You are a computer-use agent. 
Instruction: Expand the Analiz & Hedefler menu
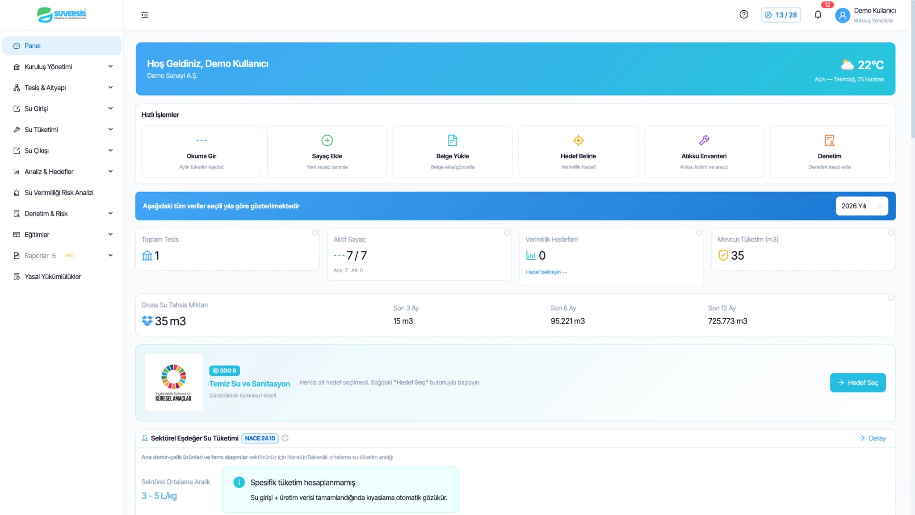62,172
